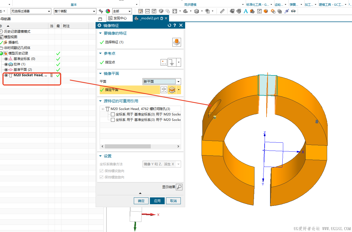
Task: Select the 指定平面 highlighted row
Action: pyautogui.click(x=130, y=90)
